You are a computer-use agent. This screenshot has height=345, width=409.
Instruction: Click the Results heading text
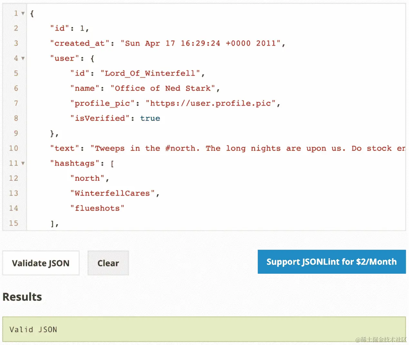[22, 297]
